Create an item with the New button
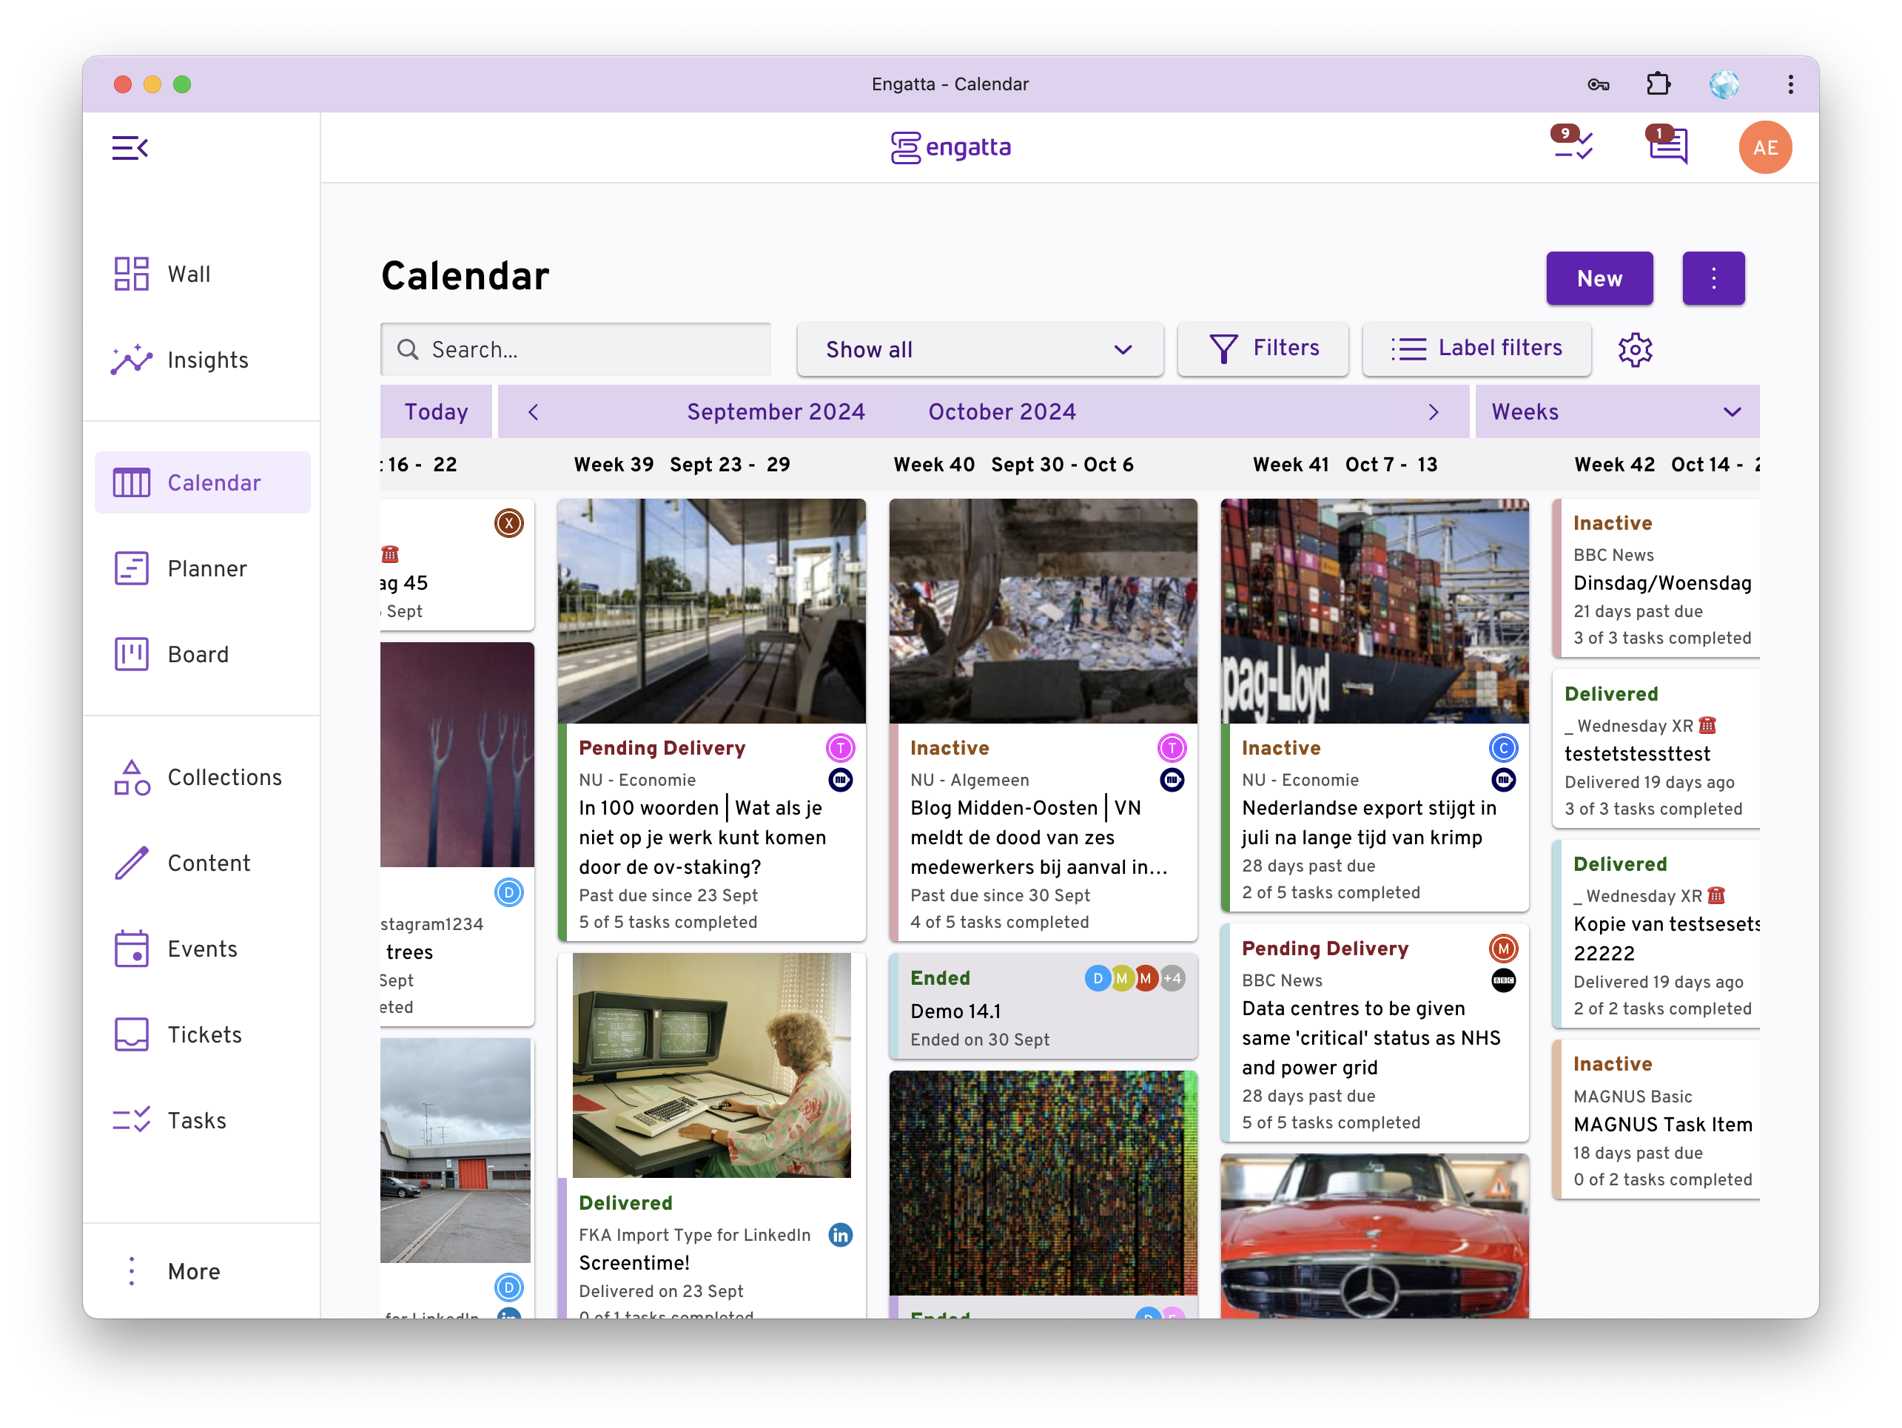 (1599, 277)
